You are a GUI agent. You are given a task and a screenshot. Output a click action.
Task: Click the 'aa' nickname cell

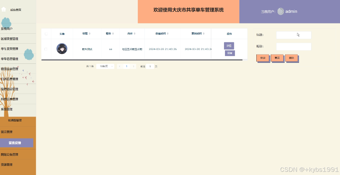tap(111, 49)
